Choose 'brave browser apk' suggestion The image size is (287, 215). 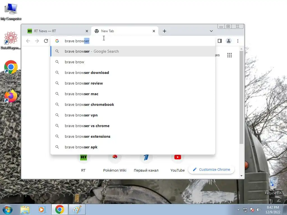click(x=133, y=147)
